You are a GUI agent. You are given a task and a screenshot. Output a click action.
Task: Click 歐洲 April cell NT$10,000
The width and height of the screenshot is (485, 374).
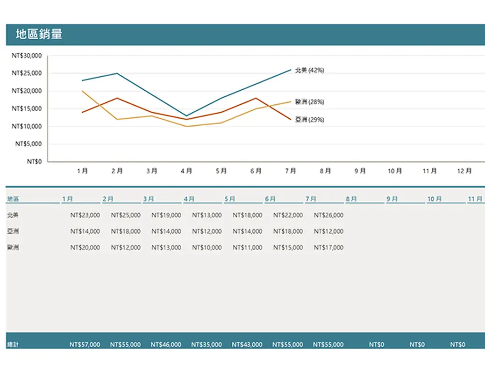coord(207,248)
